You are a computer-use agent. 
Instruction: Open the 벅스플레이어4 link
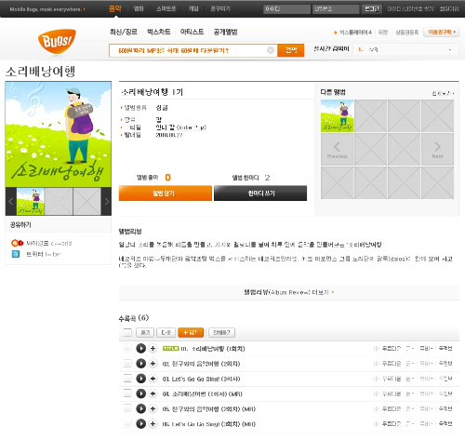(355, 33)
